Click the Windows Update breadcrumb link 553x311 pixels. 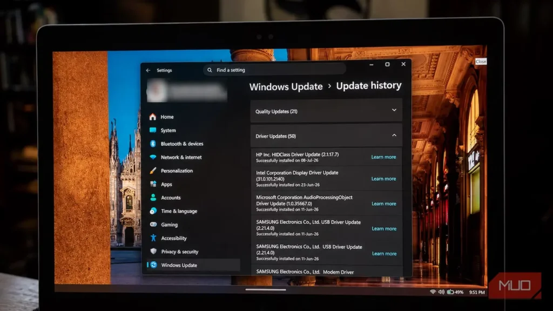(x=286, y=86)
